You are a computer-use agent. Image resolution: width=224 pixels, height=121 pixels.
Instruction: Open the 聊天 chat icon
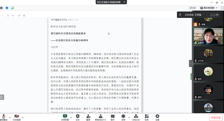[113, 117]
